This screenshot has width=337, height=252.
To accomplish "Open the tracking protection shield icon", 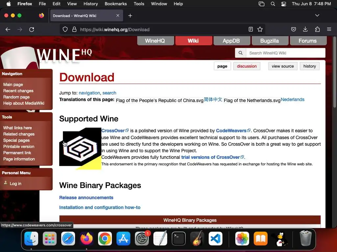I will coord(65,29).
